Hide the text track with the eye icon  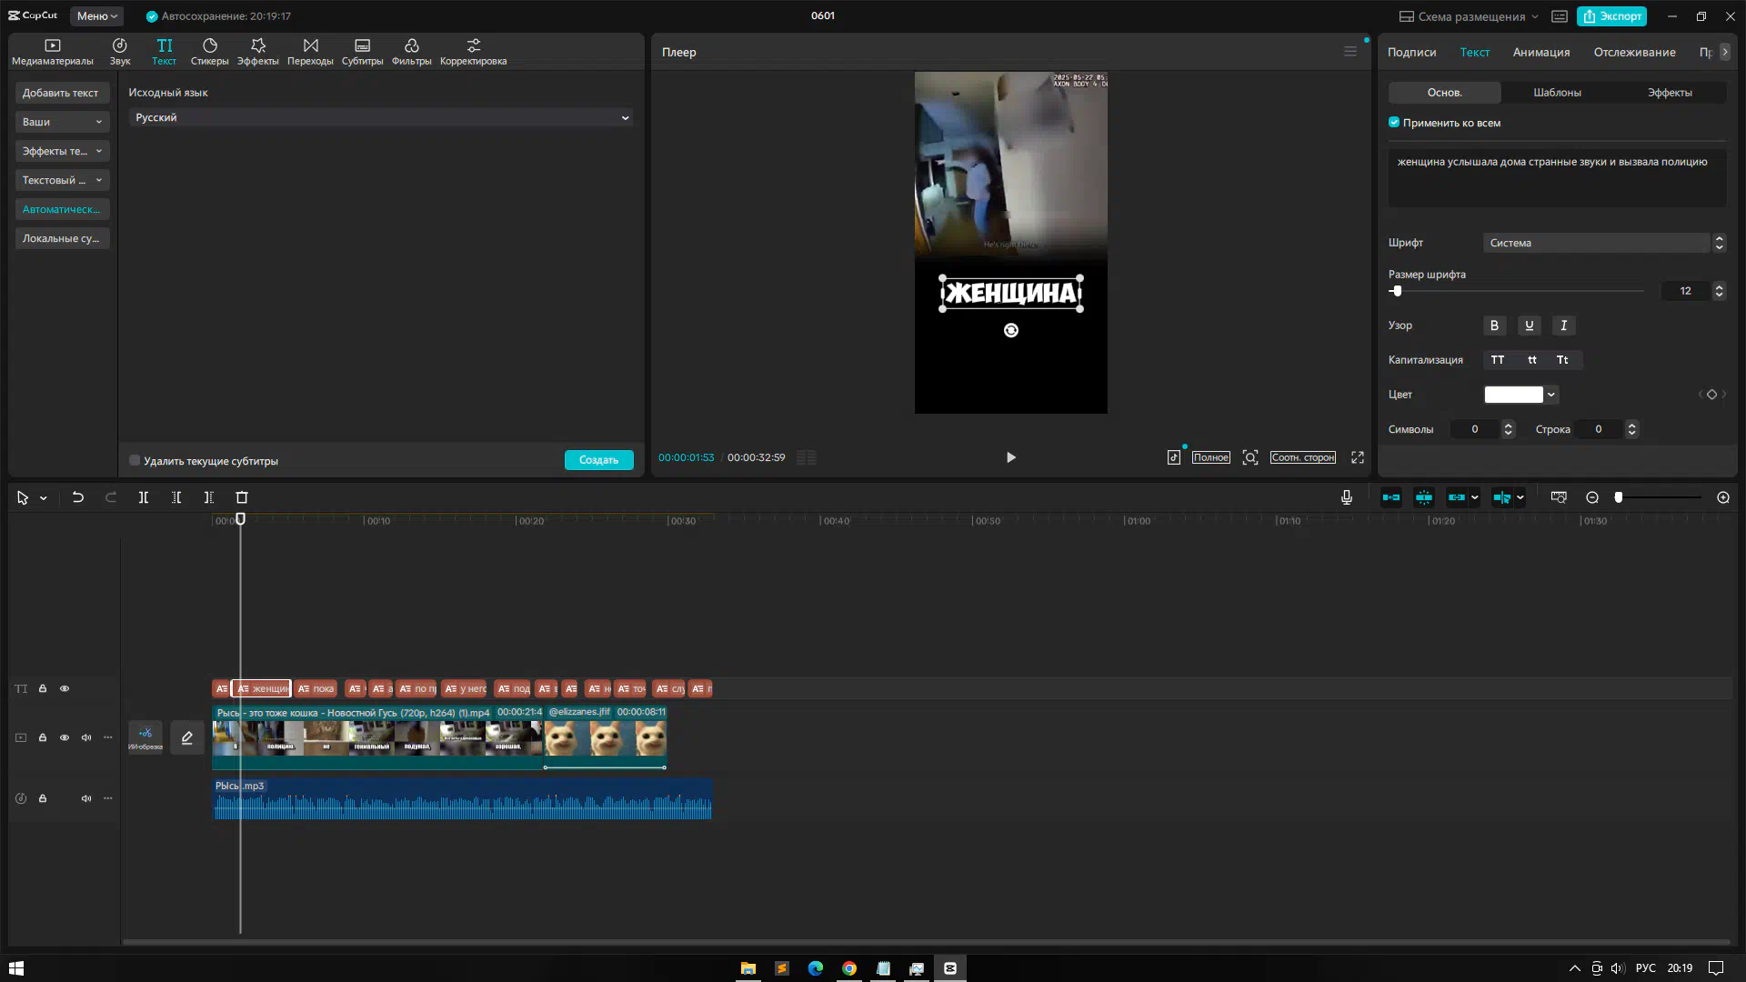coord(65,688)
